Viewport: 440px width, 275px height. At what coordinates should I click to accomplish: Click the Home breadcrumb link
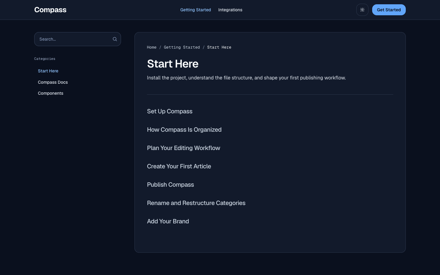coord(152,47)
